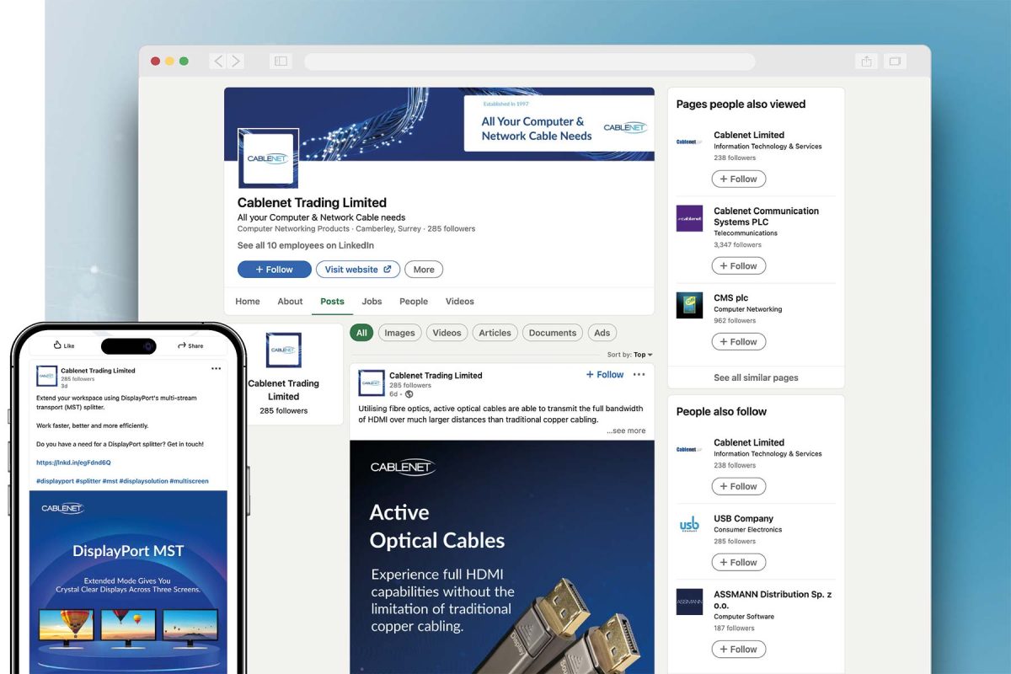Open the browser tab overview icon

895,62
